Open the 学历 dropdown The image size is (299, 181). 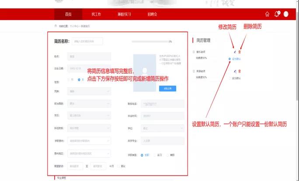coord(89,116)
